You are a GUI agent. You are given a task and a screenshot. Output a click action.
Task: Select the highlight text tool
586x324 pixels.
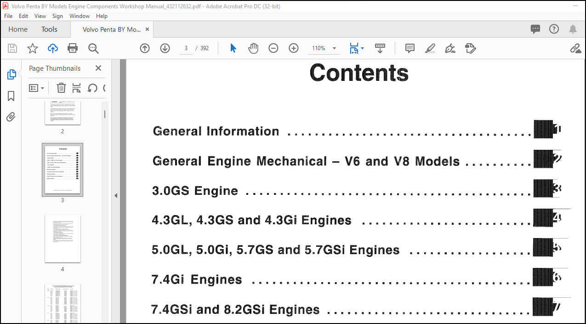[430, 48]
